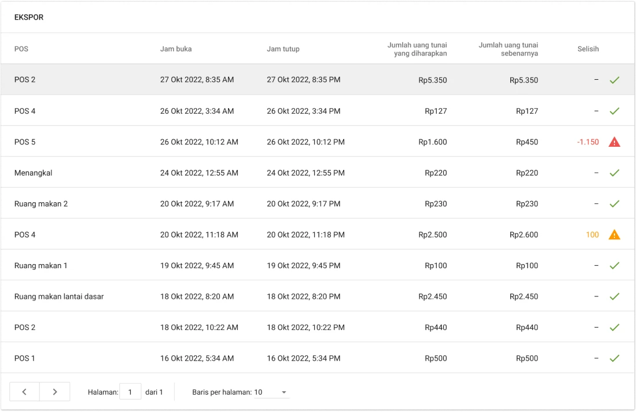Select the POS 4 row dated 26 Okt

click(25, 111)
